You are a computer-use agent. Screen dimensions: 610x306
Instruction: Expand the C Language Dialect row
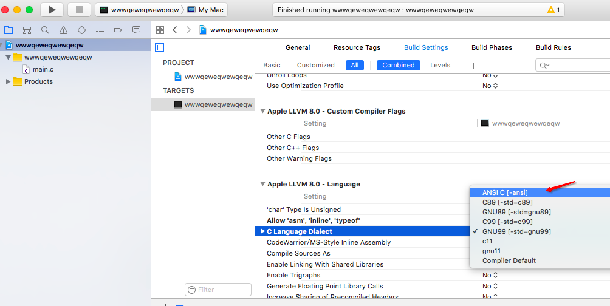[x=262, y=231]
